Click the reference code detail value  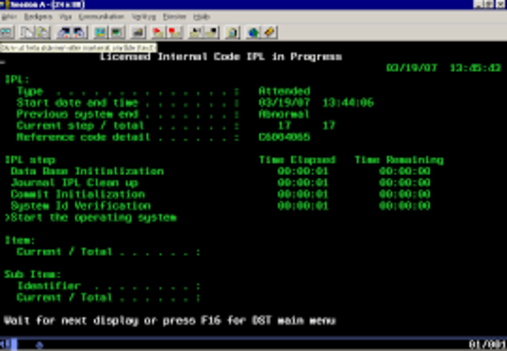coord(284,137)
